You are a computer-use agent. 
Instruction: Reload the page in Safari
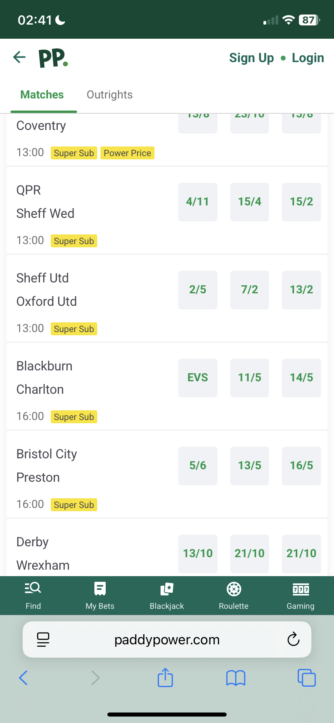click(x=293, y=639)
